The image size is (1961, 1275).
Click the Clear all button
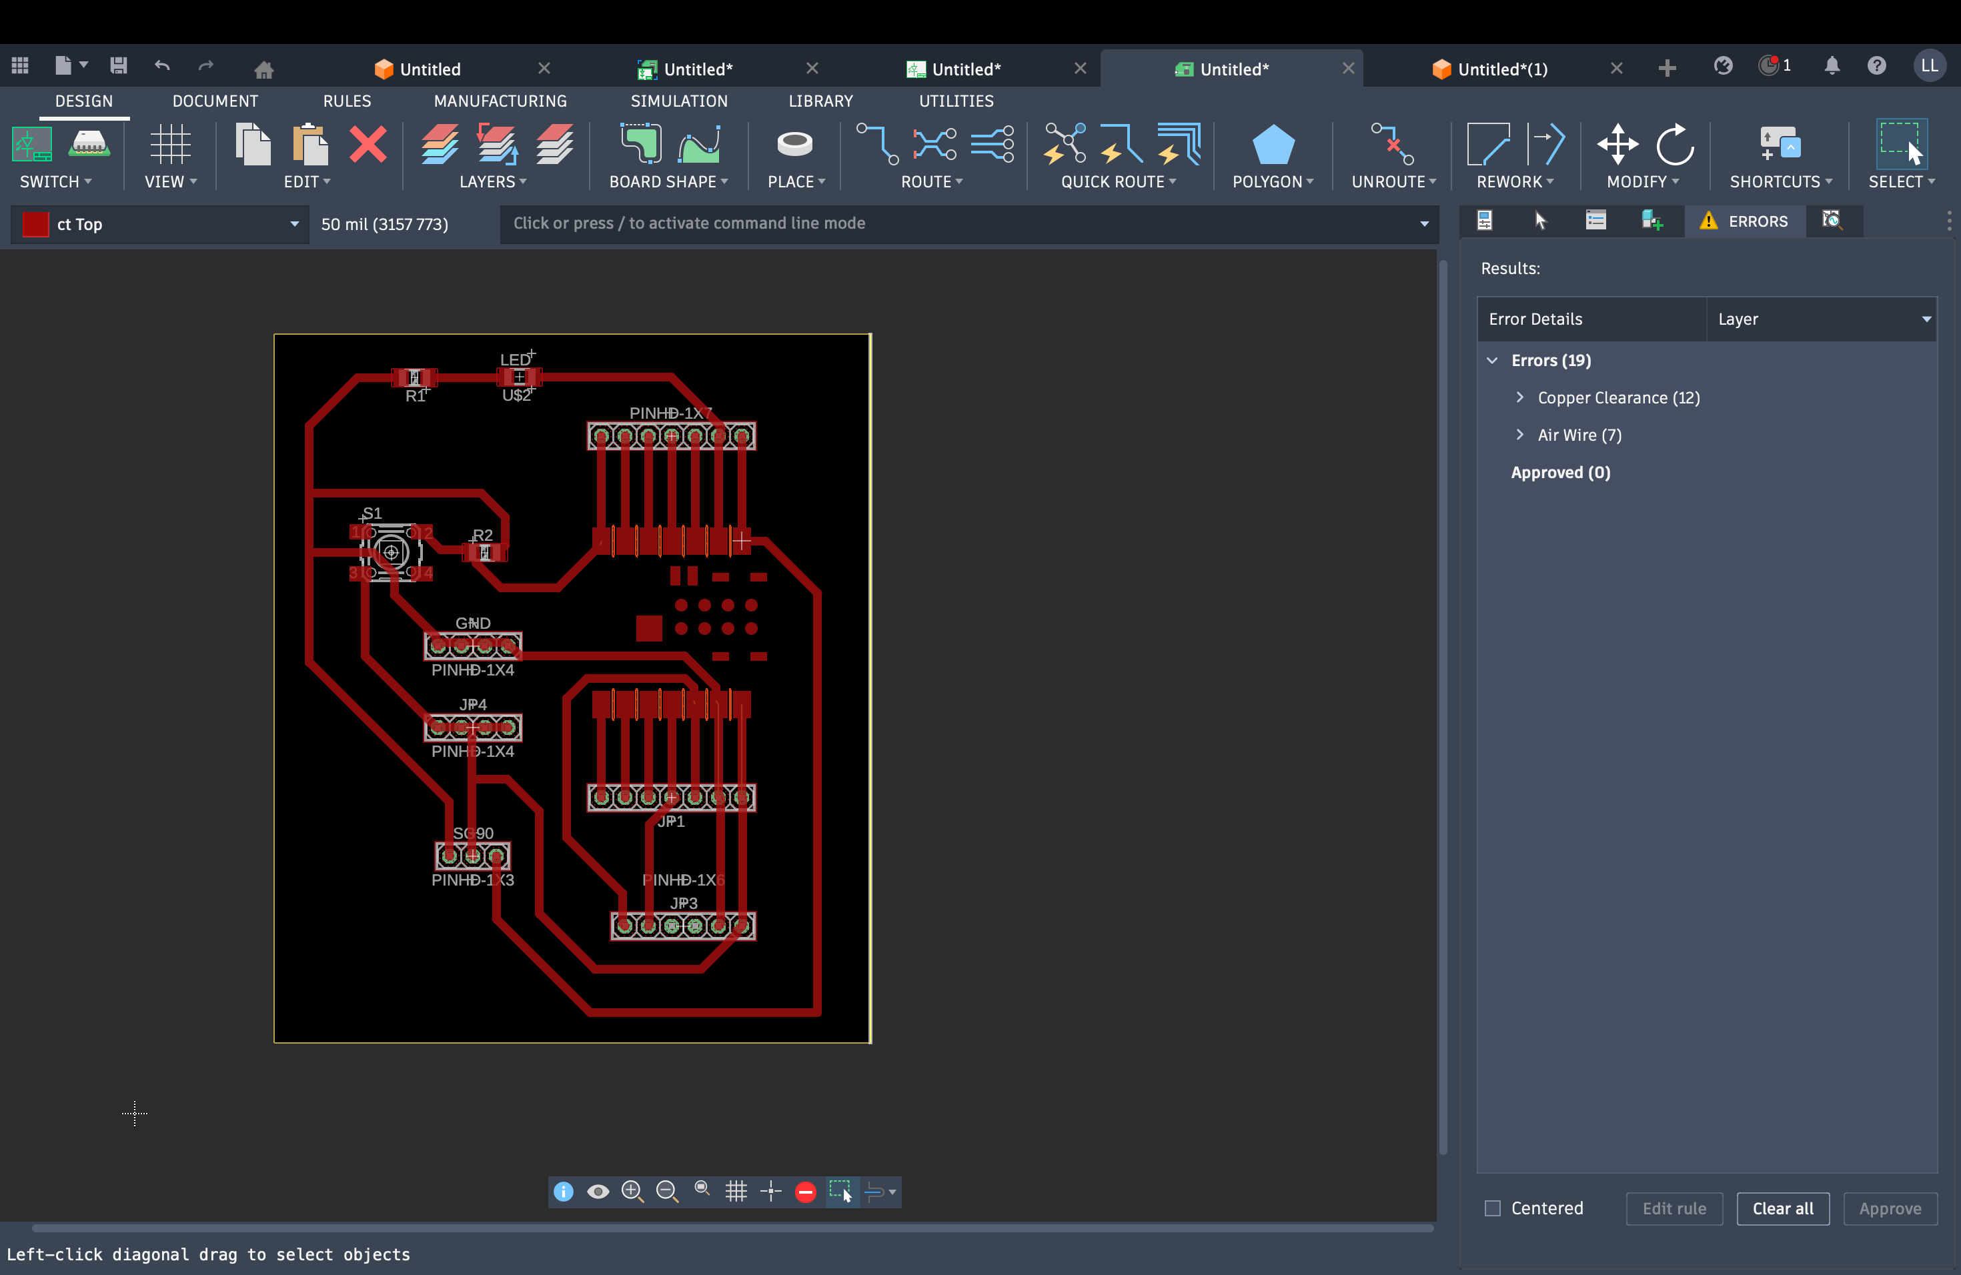point(1782,1208)
